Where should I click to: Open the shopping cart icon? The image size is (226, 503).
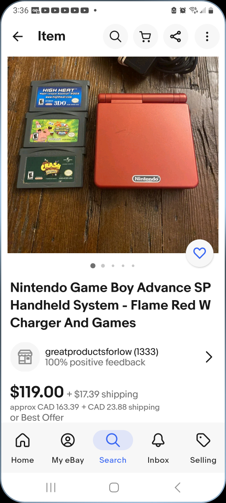click(146, 36)
